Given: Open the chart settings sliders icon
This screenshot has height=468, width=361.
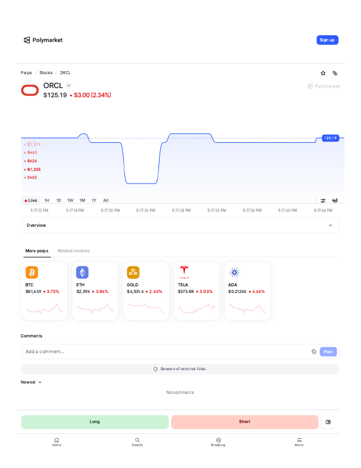Looking at the screenshot, I should click(323, 201).
